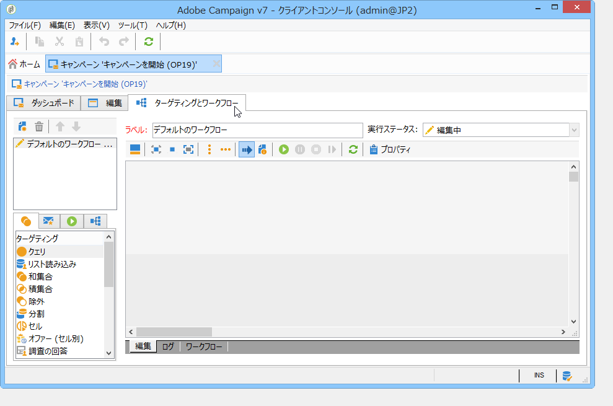613x406 pixels.
Task: Select the workflow tree palette tab
Action: pyautogui.click(x=95, y=221)
